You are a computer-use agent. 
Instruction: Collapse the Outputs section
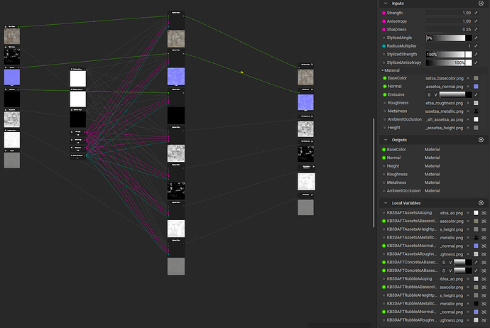pyautogui.click(x=385, y=140)
